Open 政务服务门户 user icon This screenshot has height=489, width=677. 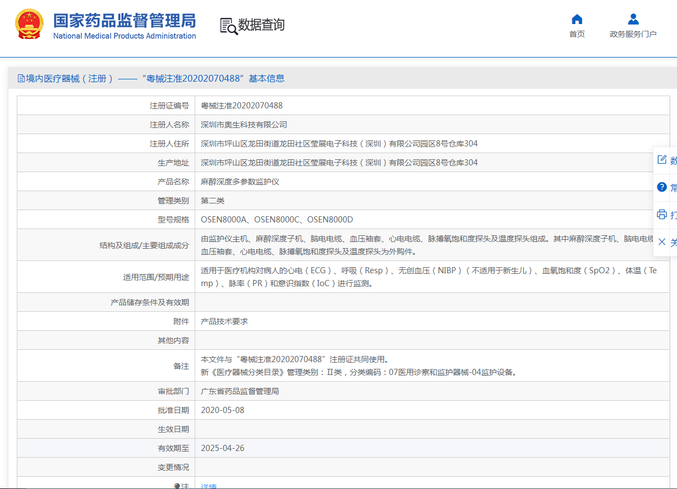tap(633, 20)
